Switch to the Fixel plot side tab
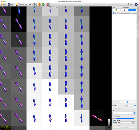Image resolution: width=139 pixels, height=130 pixels. coord(138,18)
